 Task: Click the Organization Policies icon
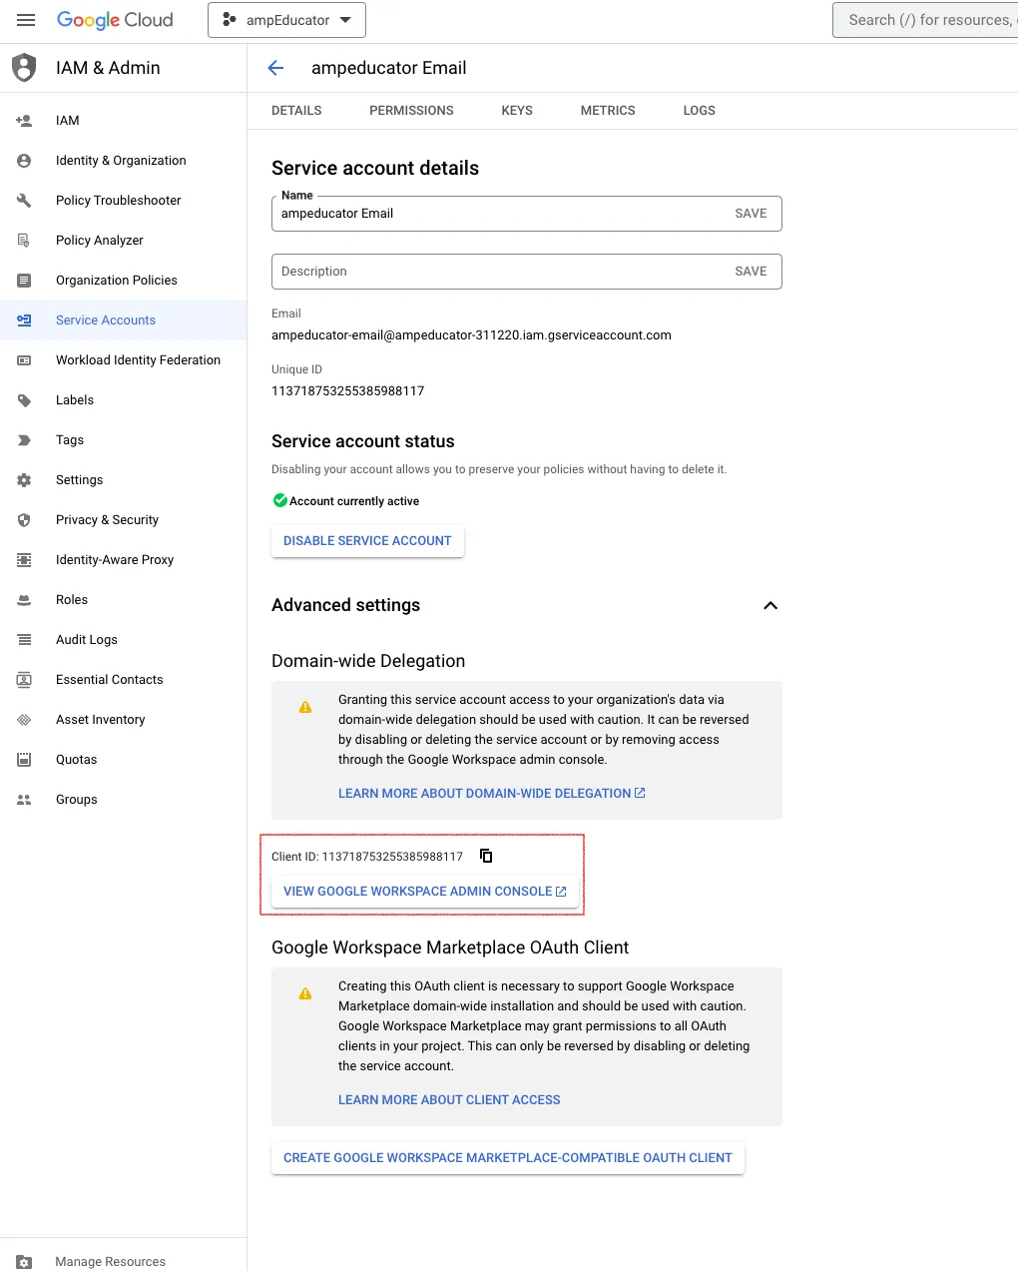coord(24,281)
